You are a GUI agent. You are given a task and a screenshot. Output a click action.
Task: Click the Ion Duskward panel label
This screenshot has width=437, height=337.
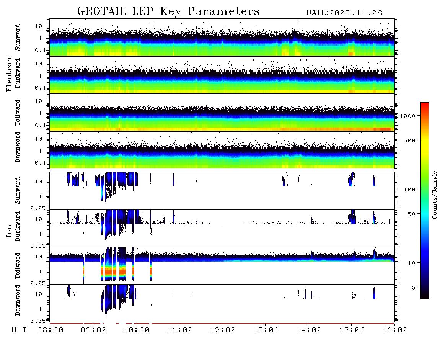tap(18, 226)
